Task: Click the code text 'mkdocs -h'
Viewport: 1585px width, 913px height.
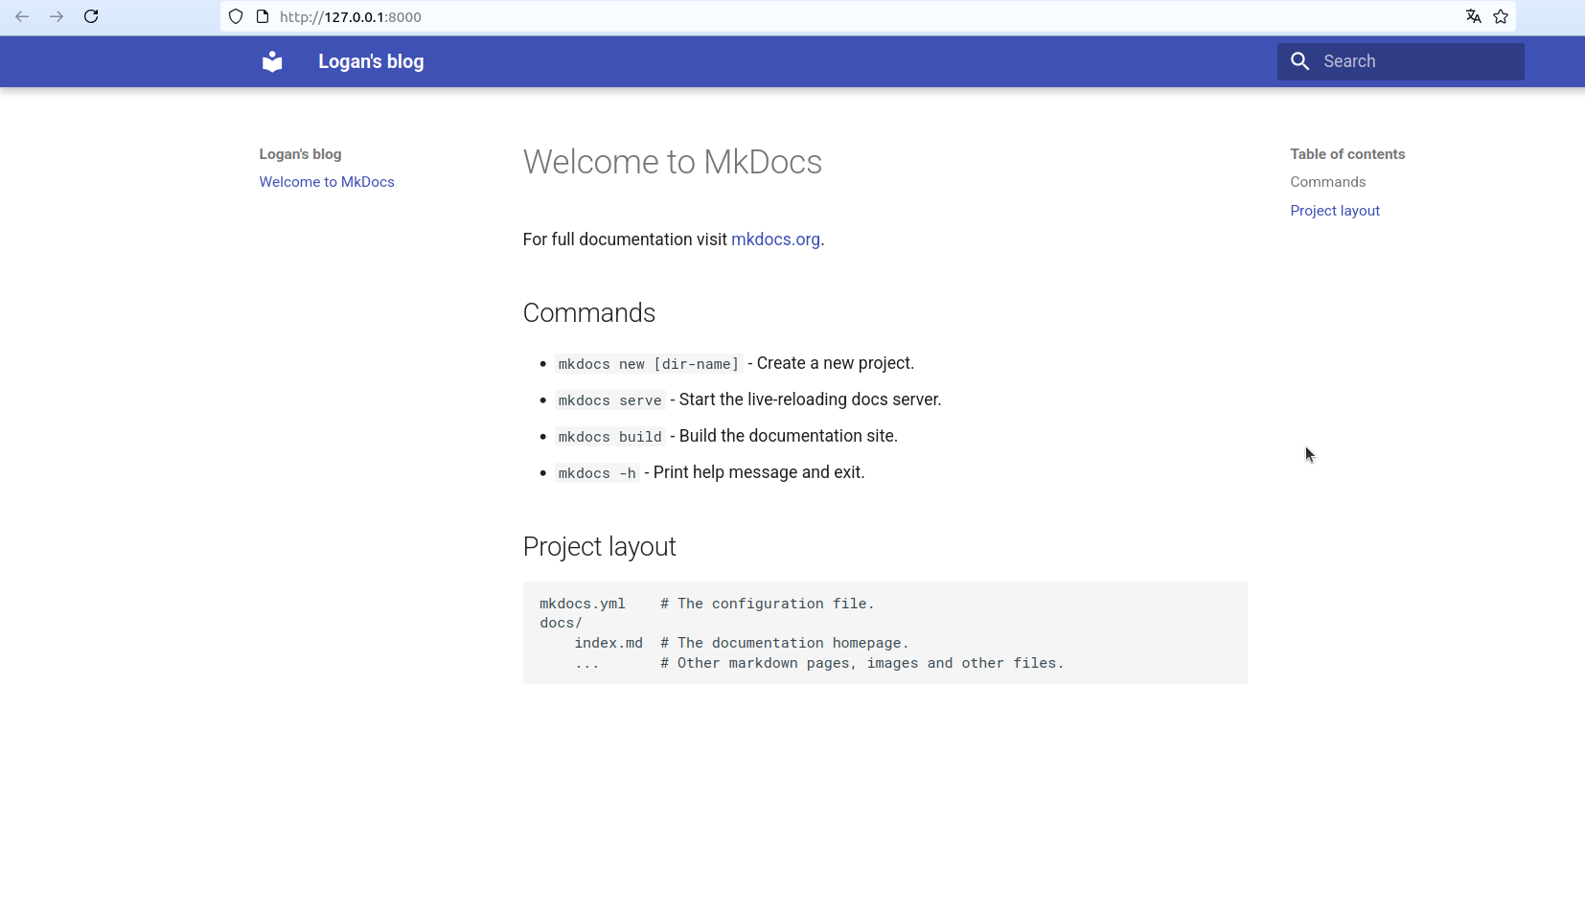Action: pos(597,473)
